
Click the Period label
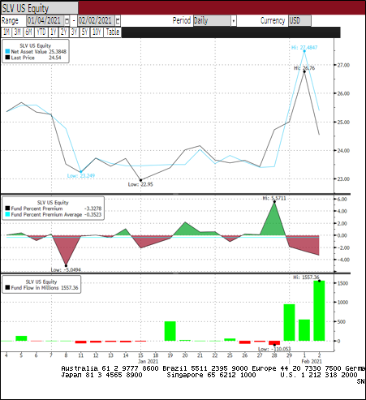coord(182,20)
